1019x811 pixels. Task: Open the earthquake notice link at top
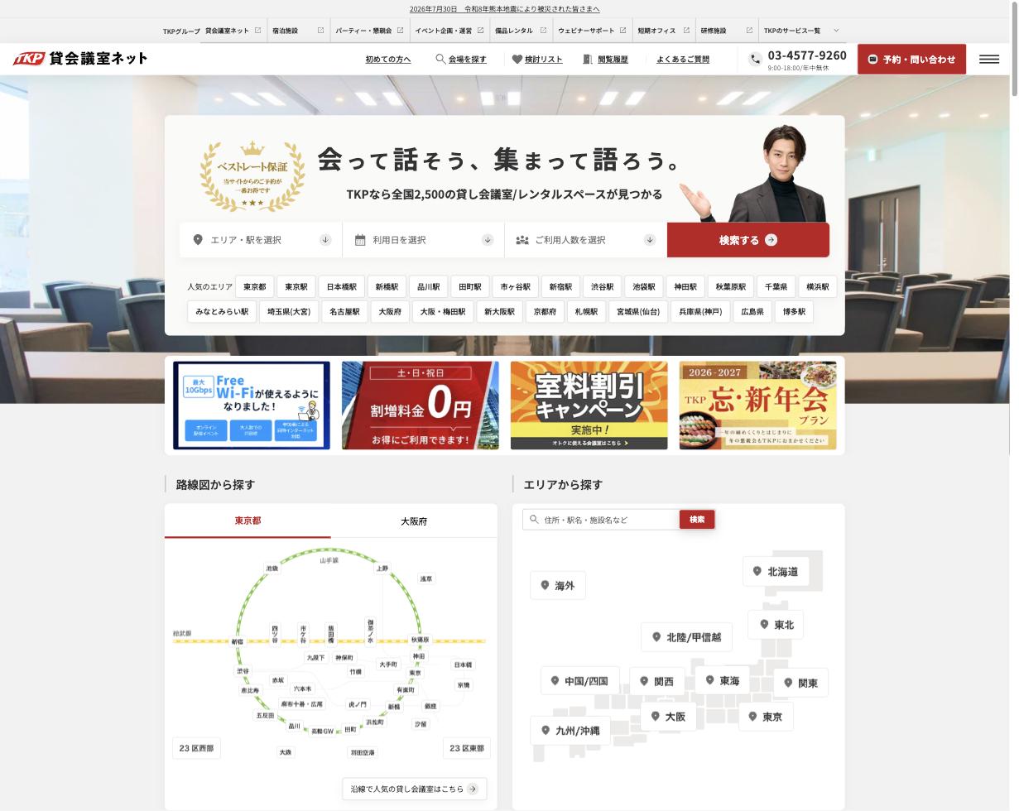coord(504,9)
